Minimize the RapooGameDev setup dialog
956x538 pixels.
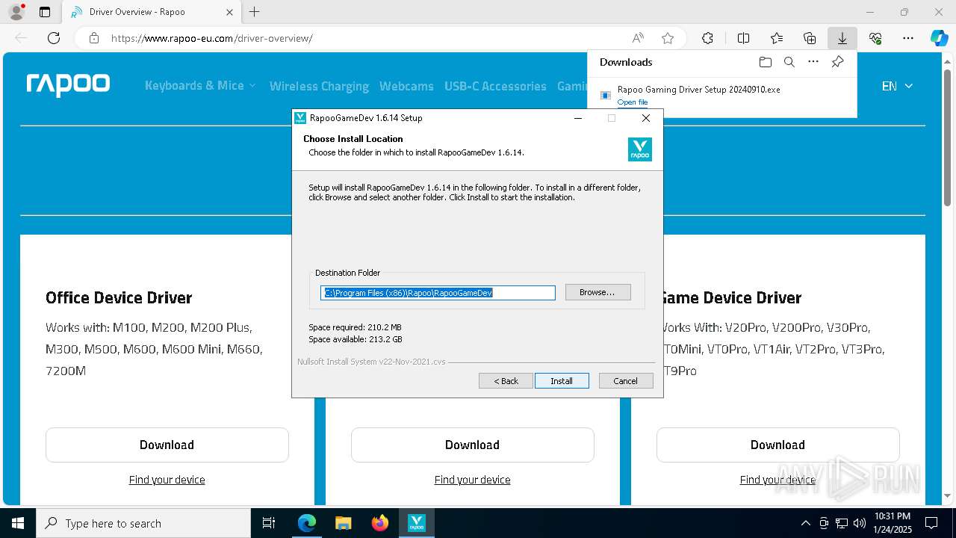pyautogui.click(x=577, y=118)
